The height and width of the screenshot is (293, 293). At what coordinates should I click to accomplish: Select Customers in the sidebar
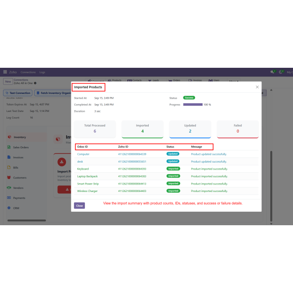click(20, 178)
